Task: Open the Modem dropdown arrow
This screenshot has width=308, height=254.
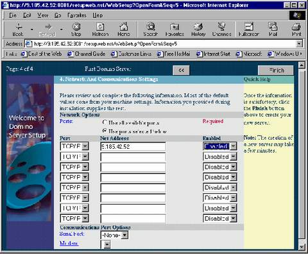Action: 107,244
